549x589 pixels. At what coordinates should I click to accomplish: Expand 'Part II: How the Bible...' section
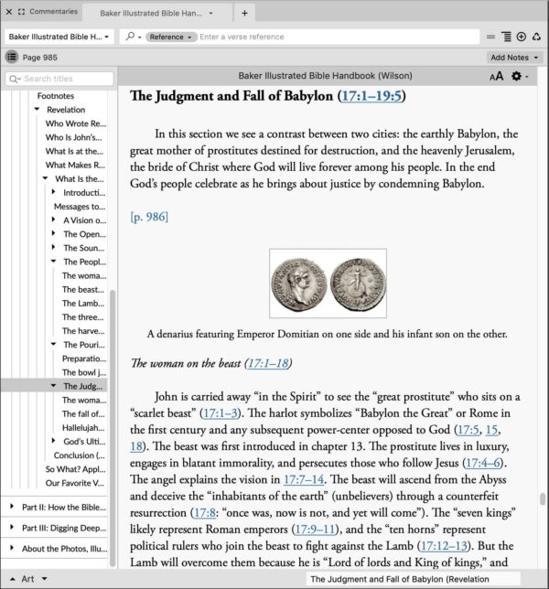tap(12, 507)
